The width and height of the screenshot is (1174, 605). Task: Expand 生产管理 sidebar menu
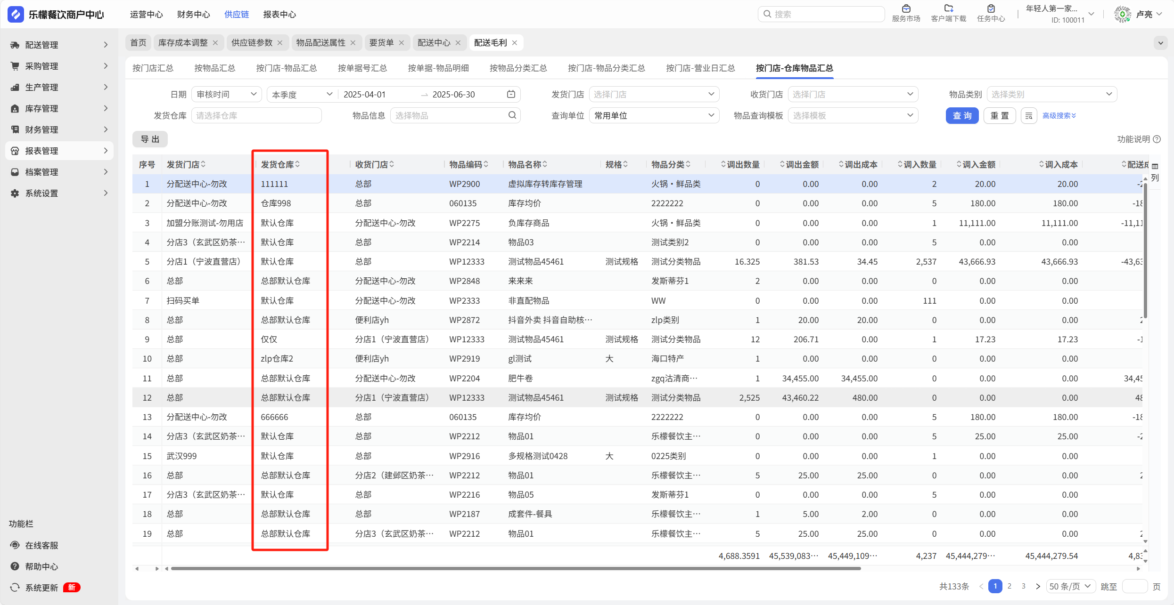[59, 87]
